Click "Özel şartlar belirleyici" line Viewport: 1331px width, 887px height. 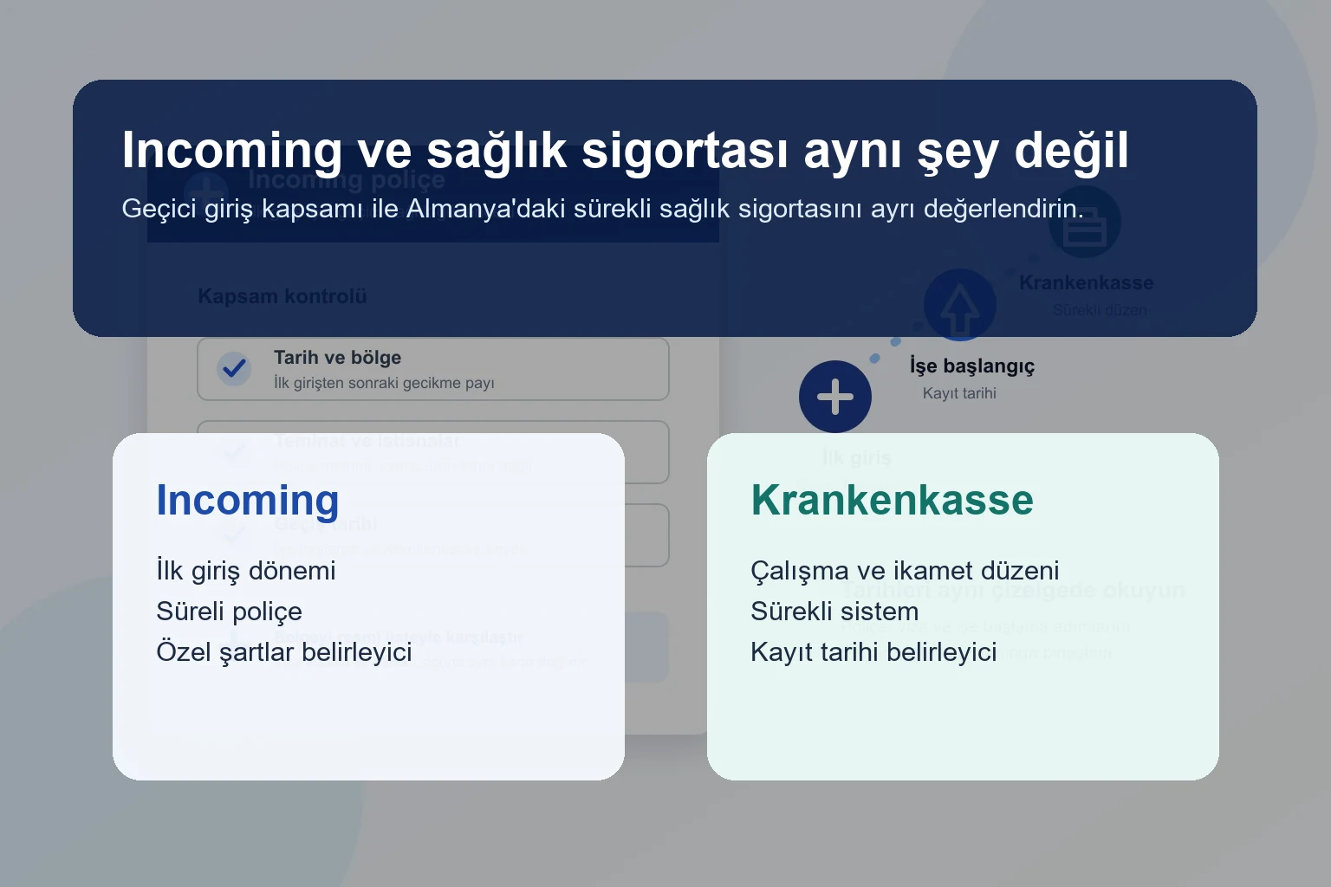pyautogui.click(x=284, y=651)
